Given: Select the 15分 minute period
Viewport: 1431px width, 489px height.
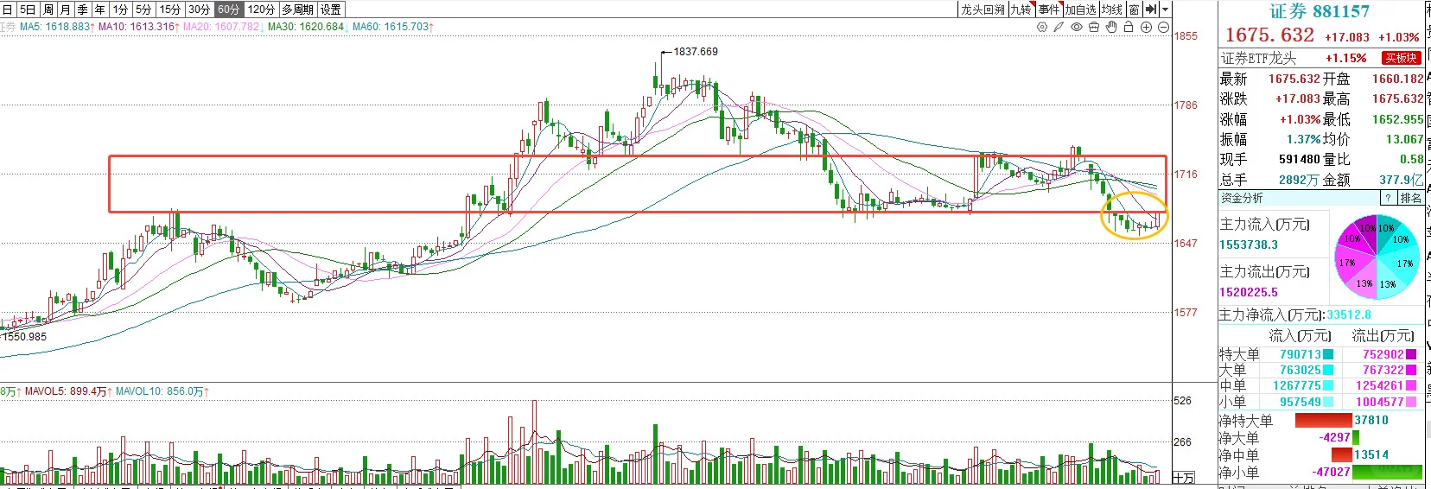Looking at the screenshot, I should click(170, 10).
